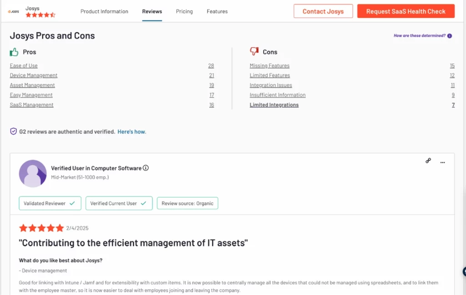Switch to the Pricing tab
Viewport: 466px width, 295px height.
point(184,11)
